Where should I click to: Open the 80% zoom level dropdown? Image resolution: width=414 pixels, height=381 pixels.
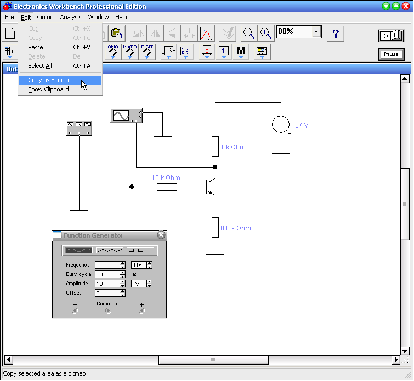pos(316,32)
